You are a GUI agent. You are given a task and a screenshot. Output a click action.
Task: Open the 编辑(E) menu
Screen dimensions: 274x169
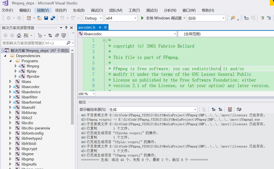(x=25, y=10)
